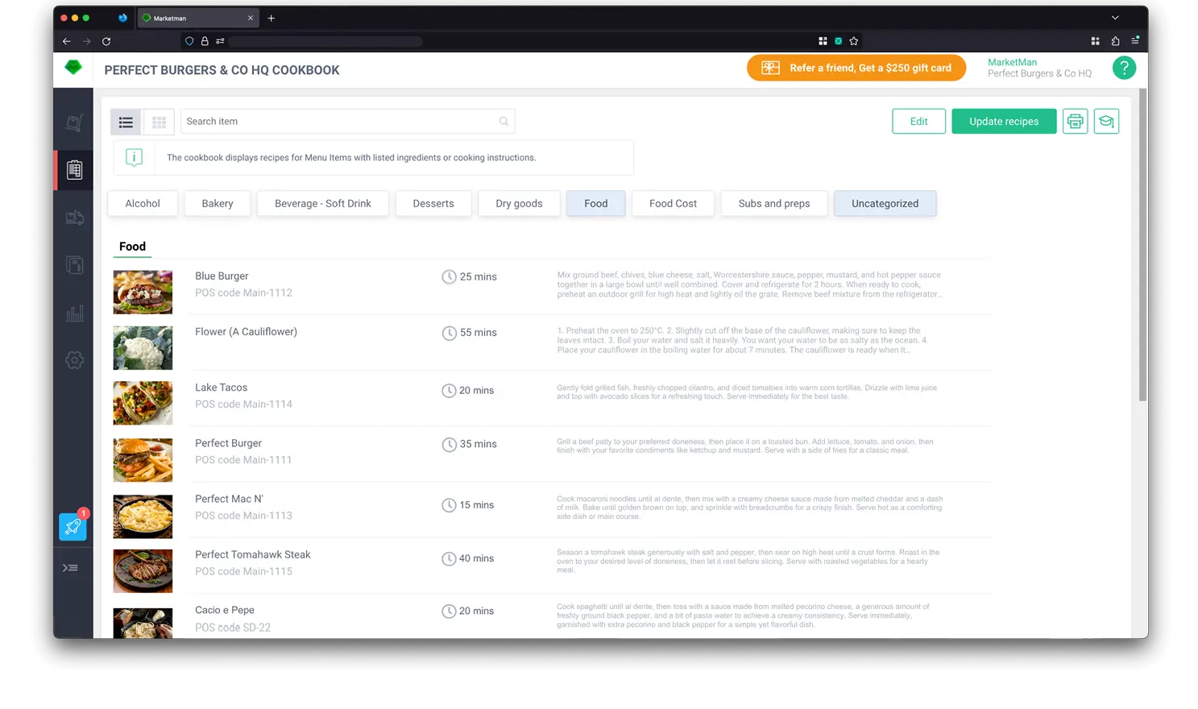Open the ordering truck icon in the sidebar
Screen dimensions: 1198x709
point(74,218)
